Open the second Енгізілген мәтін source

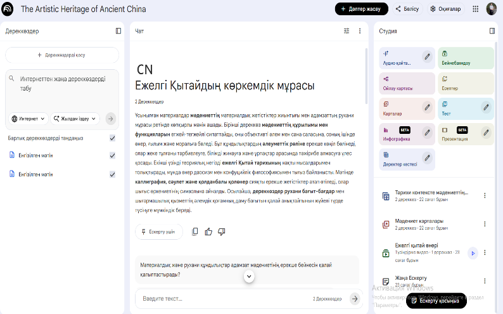[x=35, y=174]
